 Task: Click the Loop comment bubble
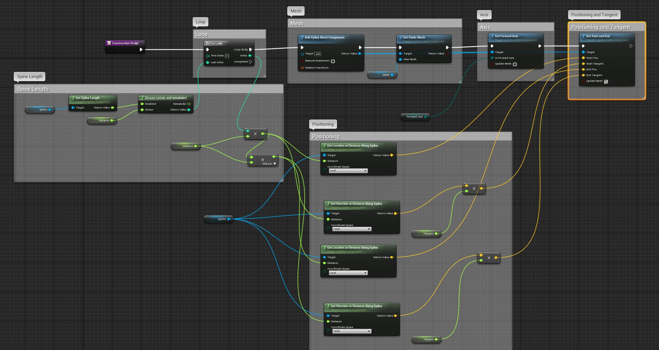point(201,22)
